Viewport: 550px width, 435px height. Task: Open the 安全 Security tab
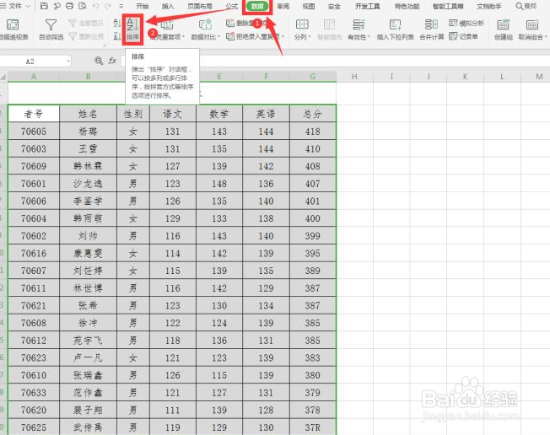click(x=334, y=6)
